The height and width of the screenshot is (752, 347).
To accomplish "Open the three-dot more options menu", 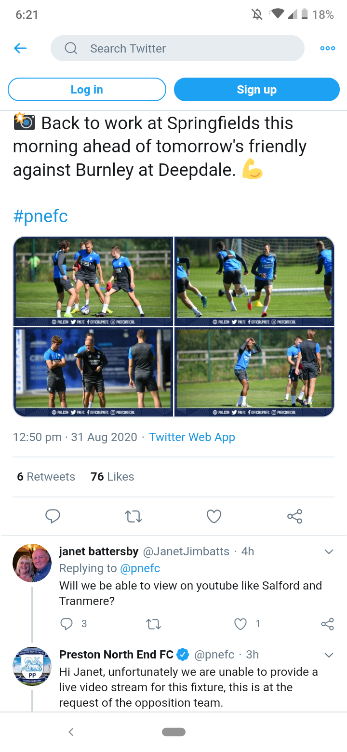I will (x=328, y=48).
